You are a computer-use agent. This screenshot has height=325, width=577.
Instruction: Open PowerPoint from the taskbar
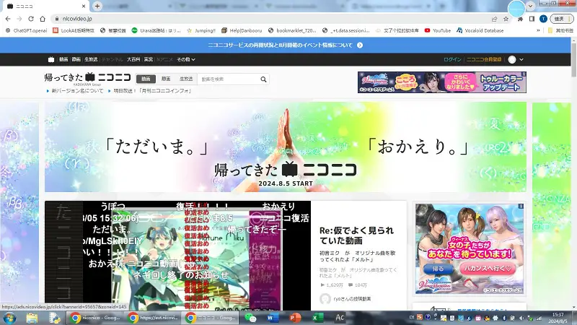295,318
